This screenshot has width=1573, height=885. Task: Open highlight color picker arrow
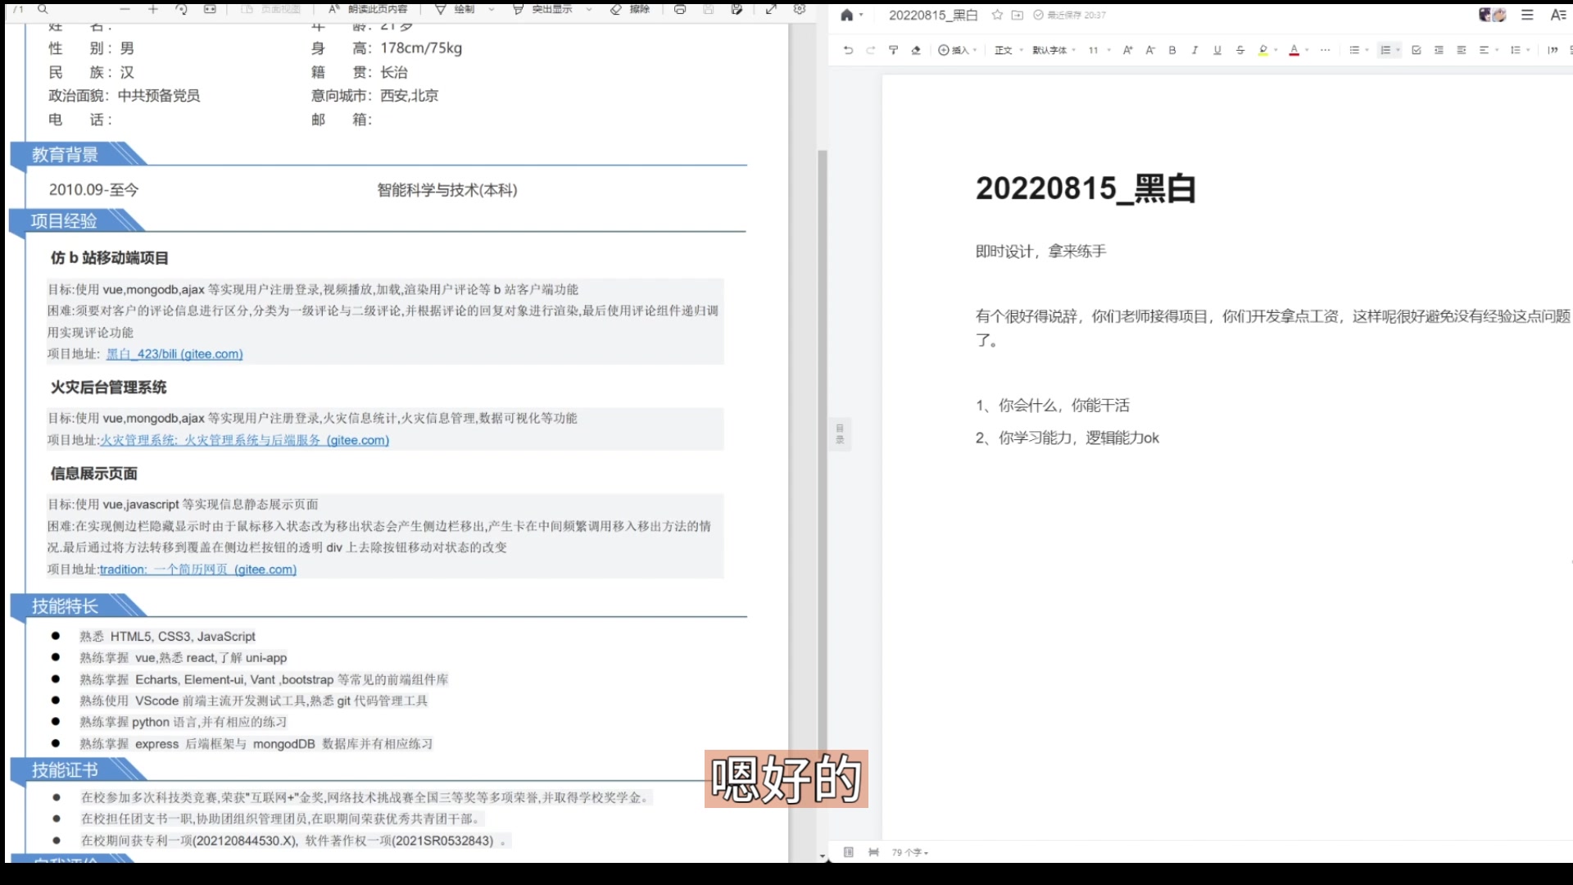(1276, 50)
